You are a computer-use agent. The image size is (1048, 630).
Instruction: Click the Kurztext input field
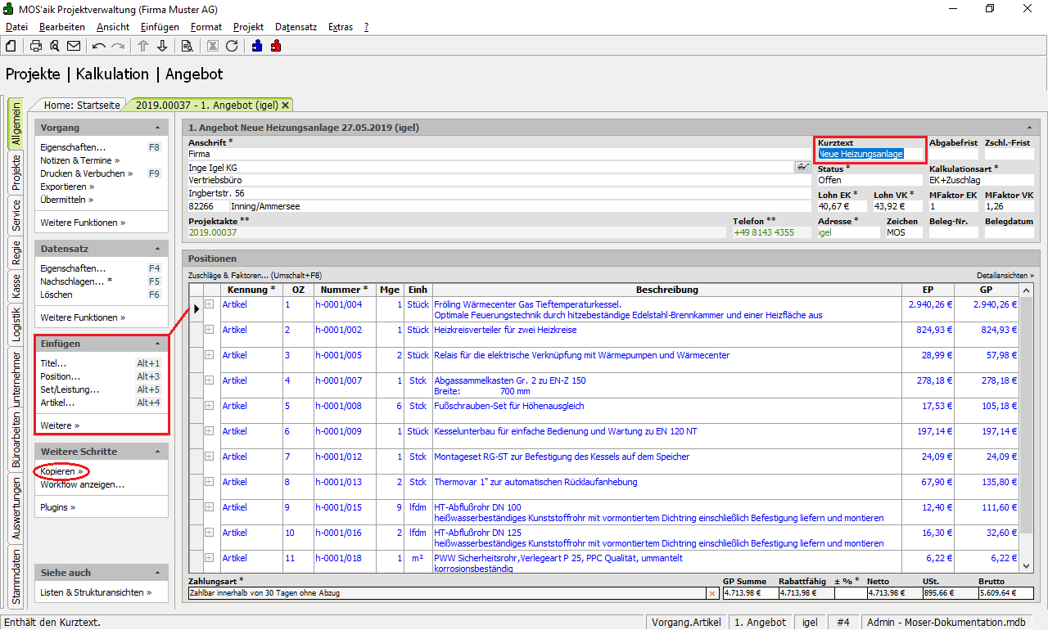[870, 154]
